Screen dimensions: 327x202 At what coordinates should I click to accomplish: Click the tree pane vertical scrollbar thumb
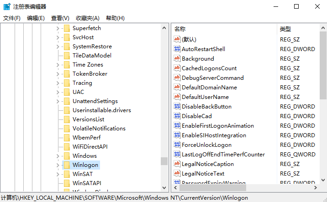click(164, 161)
